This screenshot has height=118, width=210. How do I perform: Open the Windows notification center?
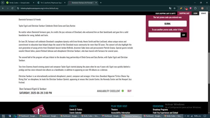coord(205,116)
